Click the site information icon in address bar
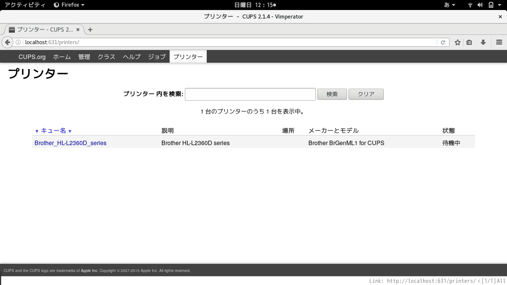 click(x=18, y=42)
